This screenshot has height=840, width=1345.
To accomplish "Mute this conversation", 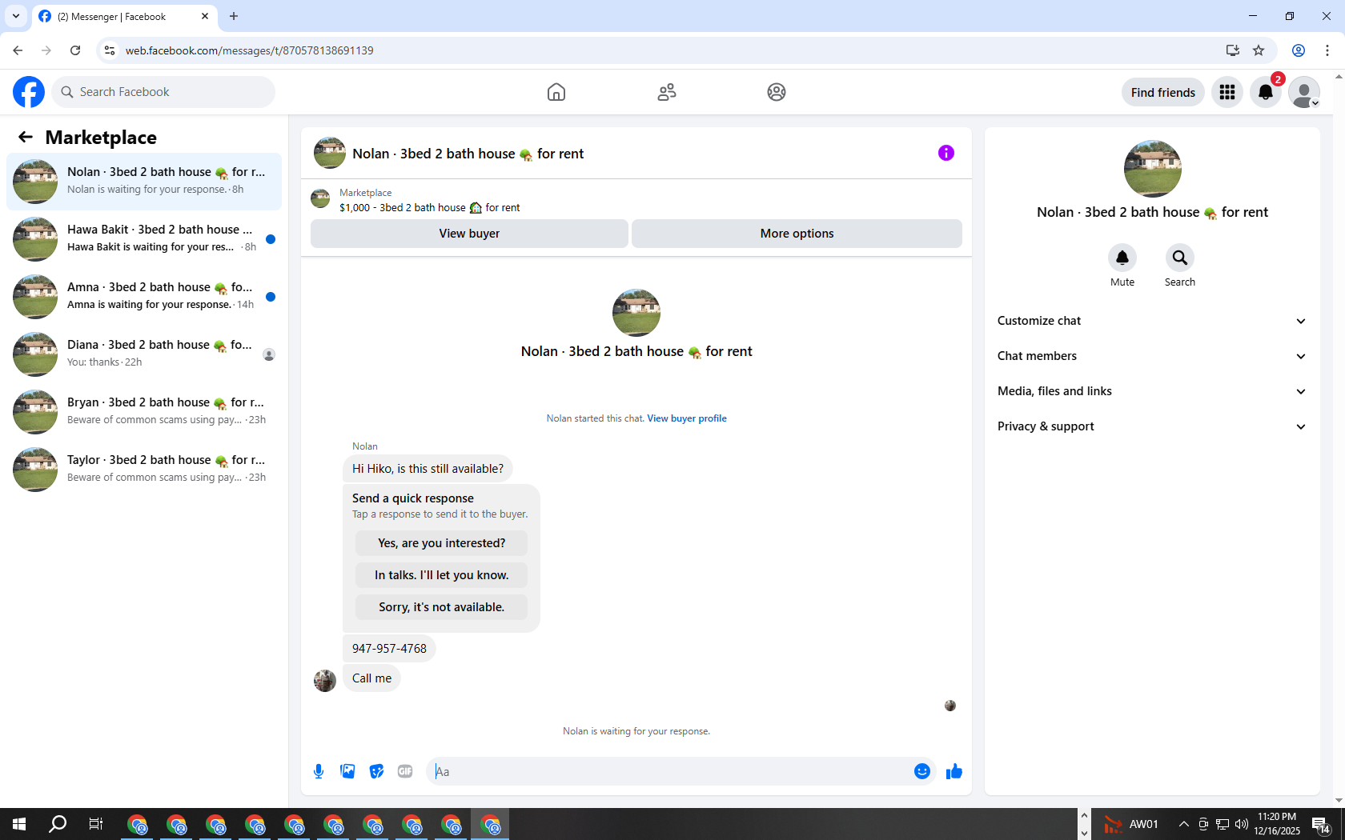I will pos(1122,258).
